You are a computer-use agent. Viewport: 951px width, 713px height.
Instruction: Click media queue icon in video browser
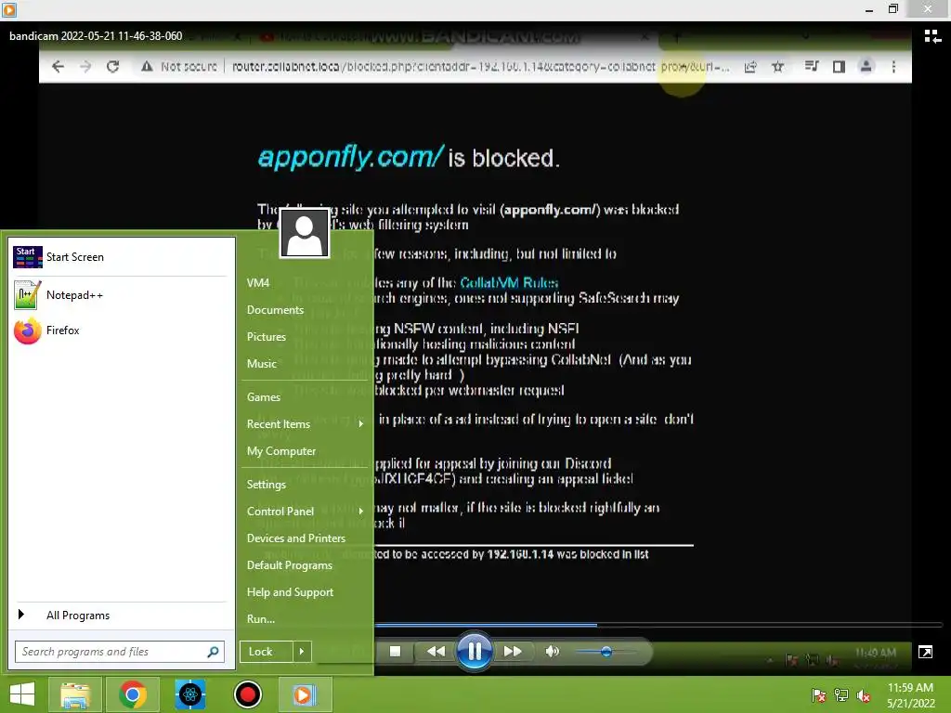[x=812, y=67]
